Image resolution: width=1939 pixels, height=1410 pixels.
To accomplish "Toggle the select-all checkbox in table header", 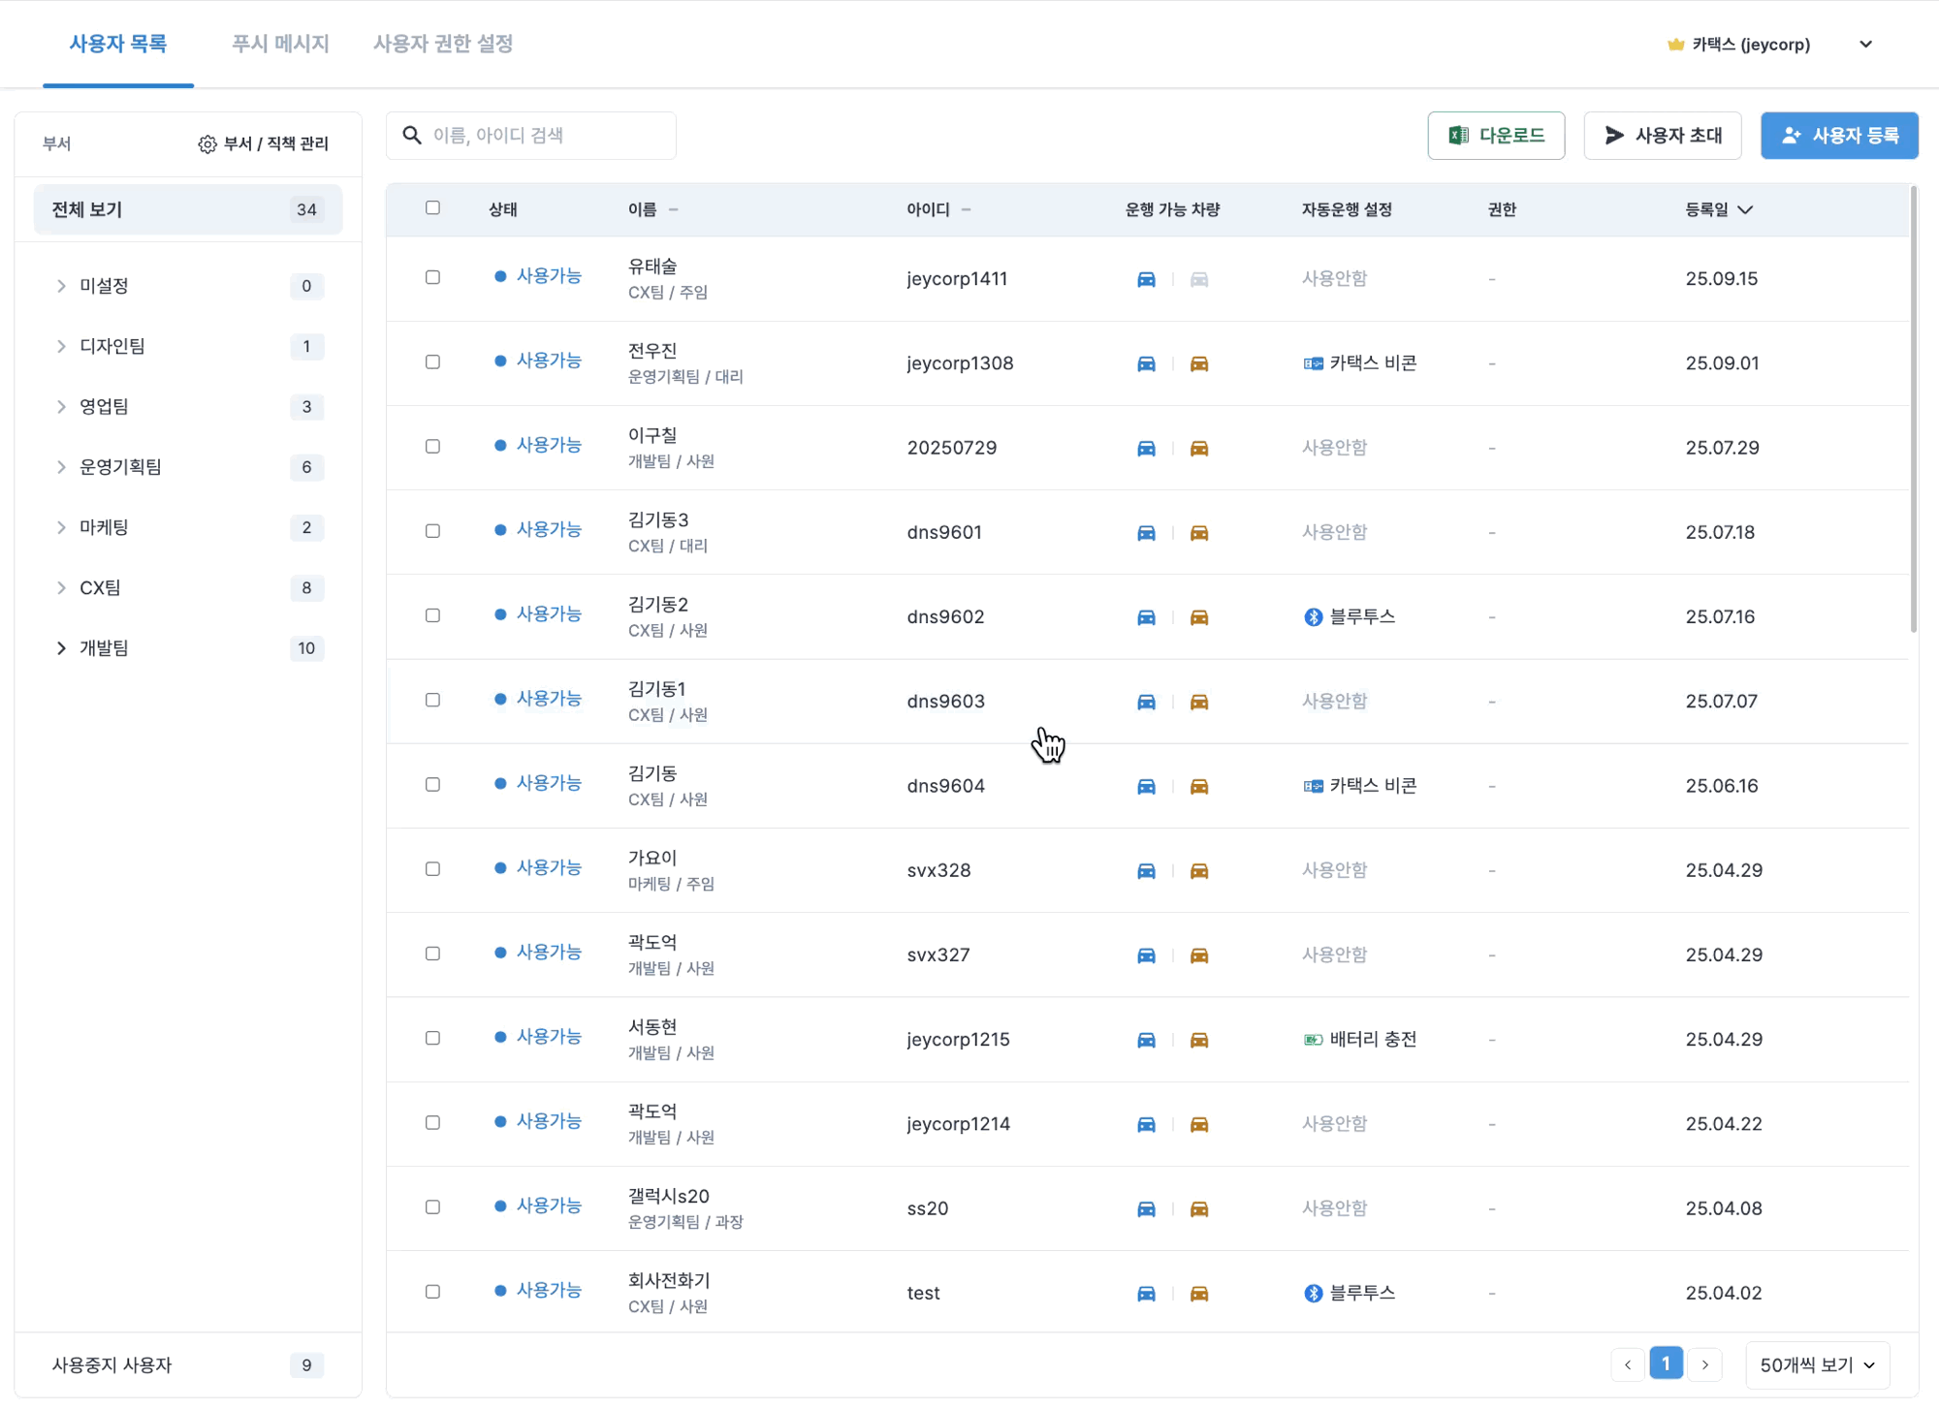I will tap(432, 208).
